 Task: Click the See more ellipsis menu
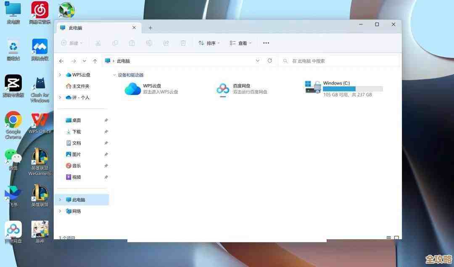pos(266,43)
